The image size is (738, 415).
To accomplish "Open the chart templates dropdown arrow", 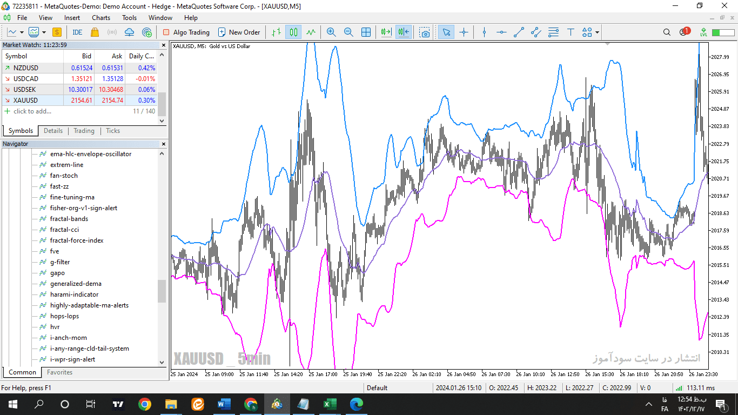I will pyautogui.click(x=43, y=32).
